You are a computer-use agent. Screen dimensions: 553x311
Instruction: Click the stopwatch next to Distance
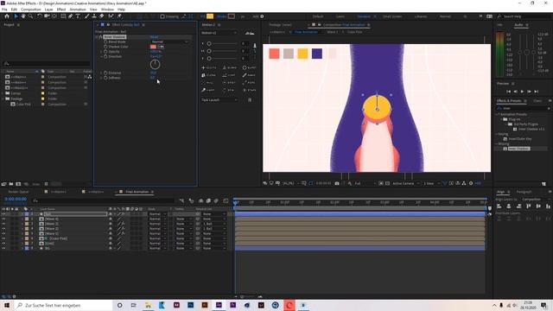(105, 73)
